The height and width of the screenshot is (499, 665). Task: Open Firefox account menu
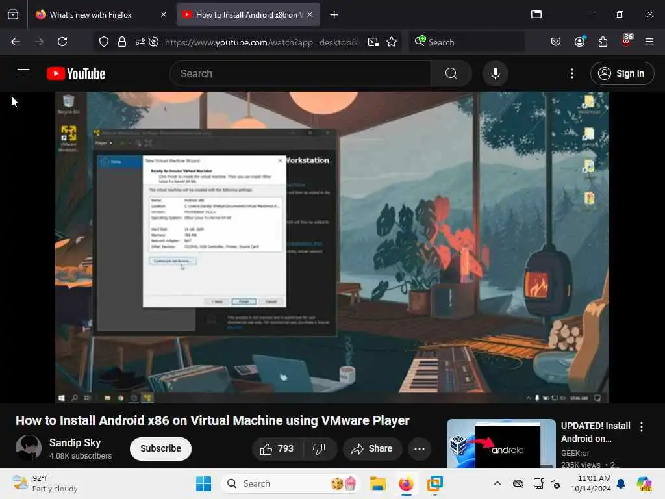click(579, 42)
